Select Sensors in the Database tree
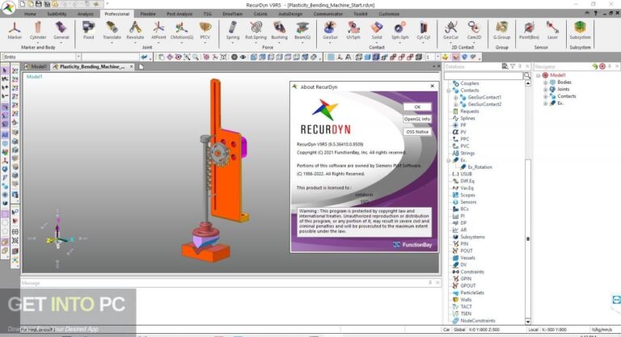The height and width of the screenshot is (337, 621). pyautogui.click(x=468, y=202)
